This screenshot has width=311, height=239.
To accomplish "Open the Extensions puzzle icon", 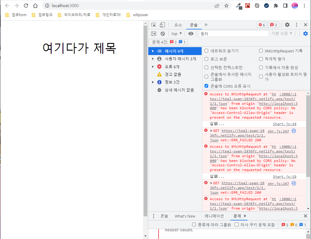I will (276, 6).
